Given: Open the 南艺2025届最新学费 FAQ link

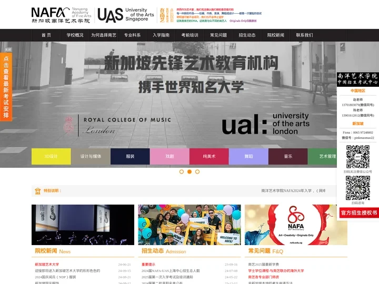Looking at the screenshot, I should point(264,265).
